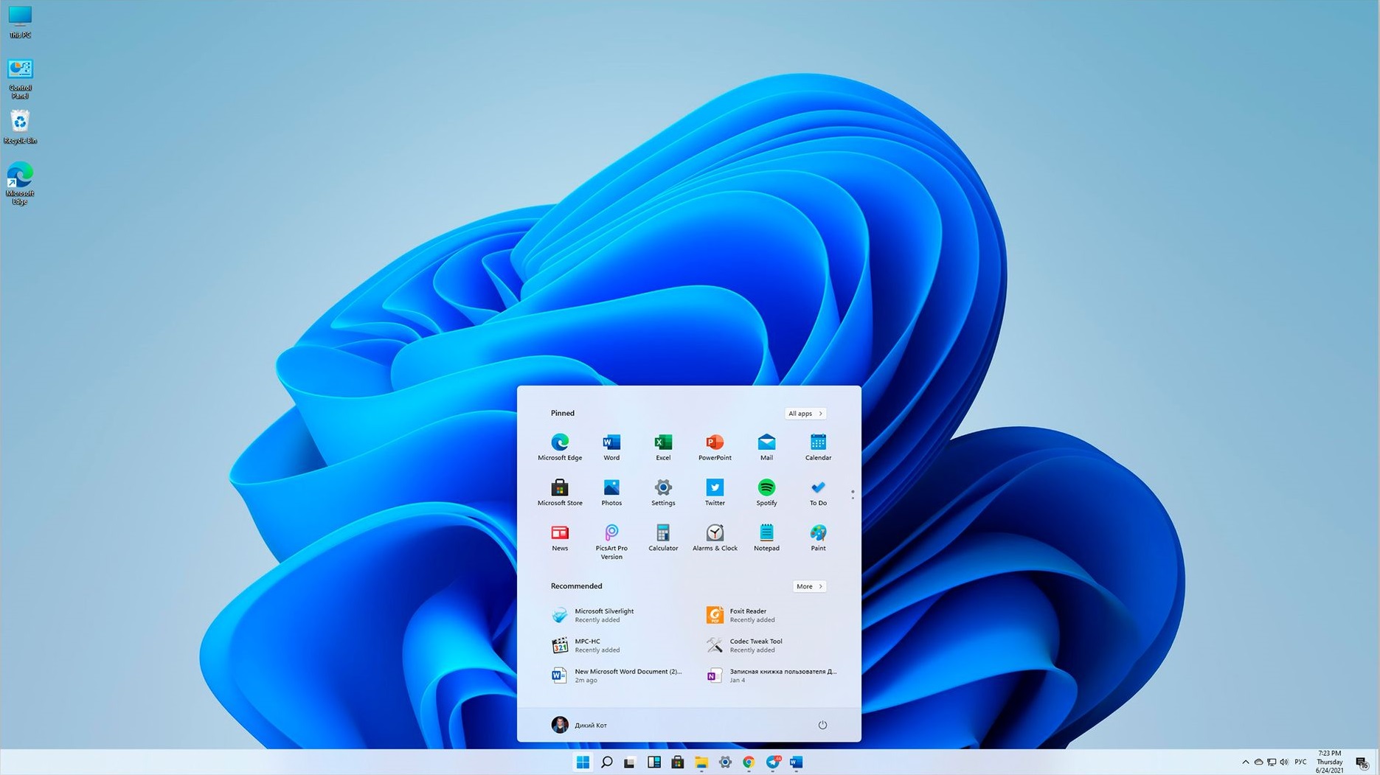The width and height of the screenshot is (1380, 775).
Task: Open the All apps list
Action: click(x=805, y=414)
